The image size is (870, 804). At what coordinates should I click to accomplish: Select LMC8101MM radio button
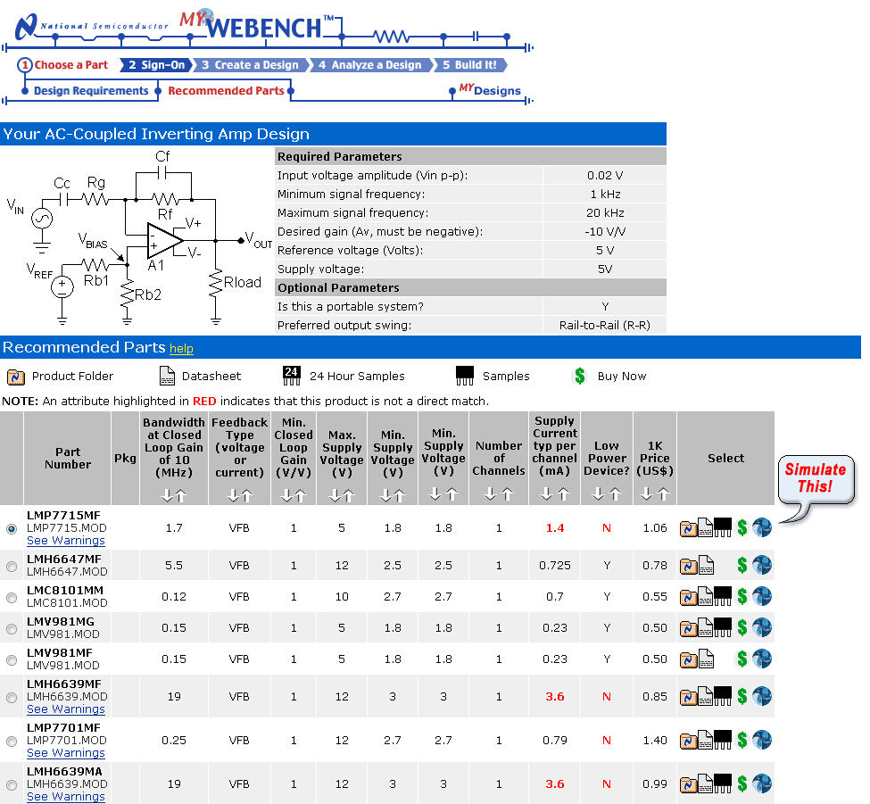[x=12, y=598]
